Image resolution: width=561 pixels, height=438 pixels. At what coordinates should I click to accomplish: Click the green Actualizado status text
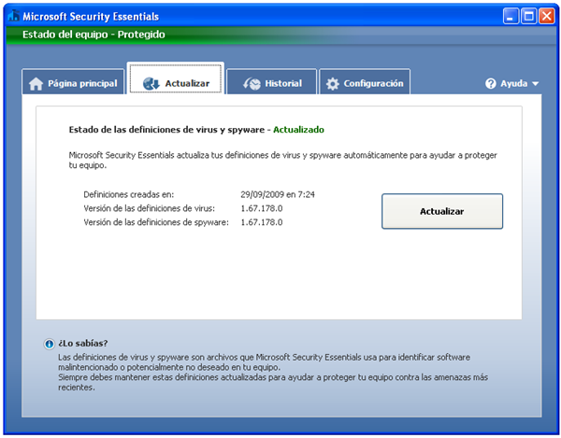click(298, 130)
